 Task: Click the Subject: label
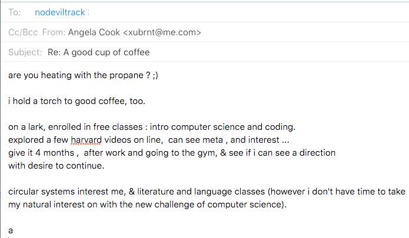25,52
